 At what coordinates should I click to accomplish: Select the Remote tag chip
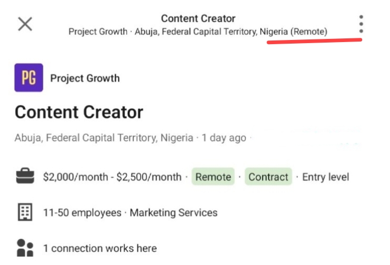[x=213, y=177]
